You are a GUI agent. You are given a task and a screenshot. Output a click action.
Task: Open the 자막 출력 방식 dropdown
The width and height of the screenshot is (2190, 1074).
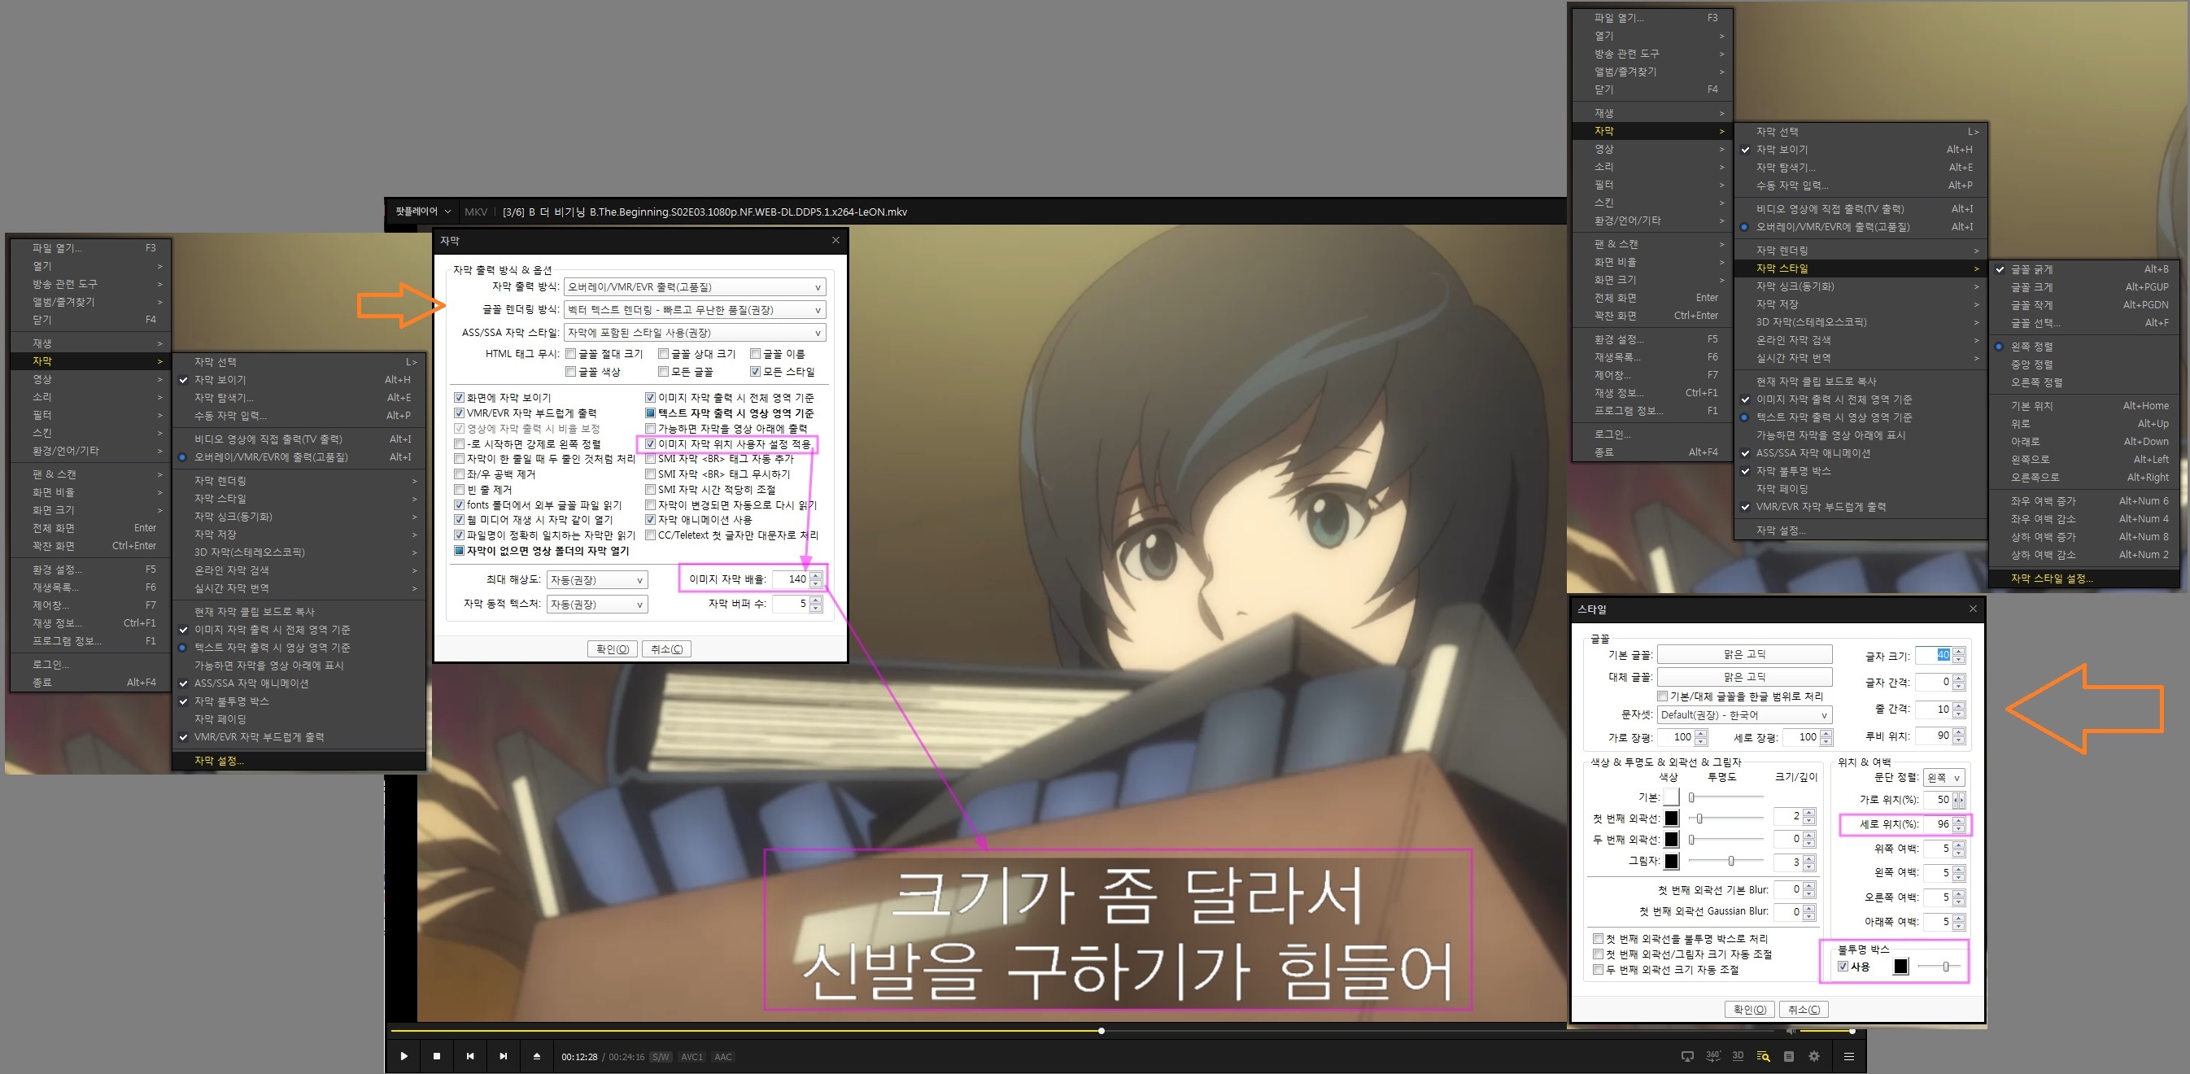[x=695, y=286]
